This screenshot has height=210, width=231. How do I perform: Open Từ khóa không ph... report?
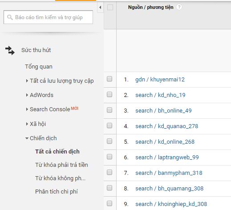[x=60, y=178]
